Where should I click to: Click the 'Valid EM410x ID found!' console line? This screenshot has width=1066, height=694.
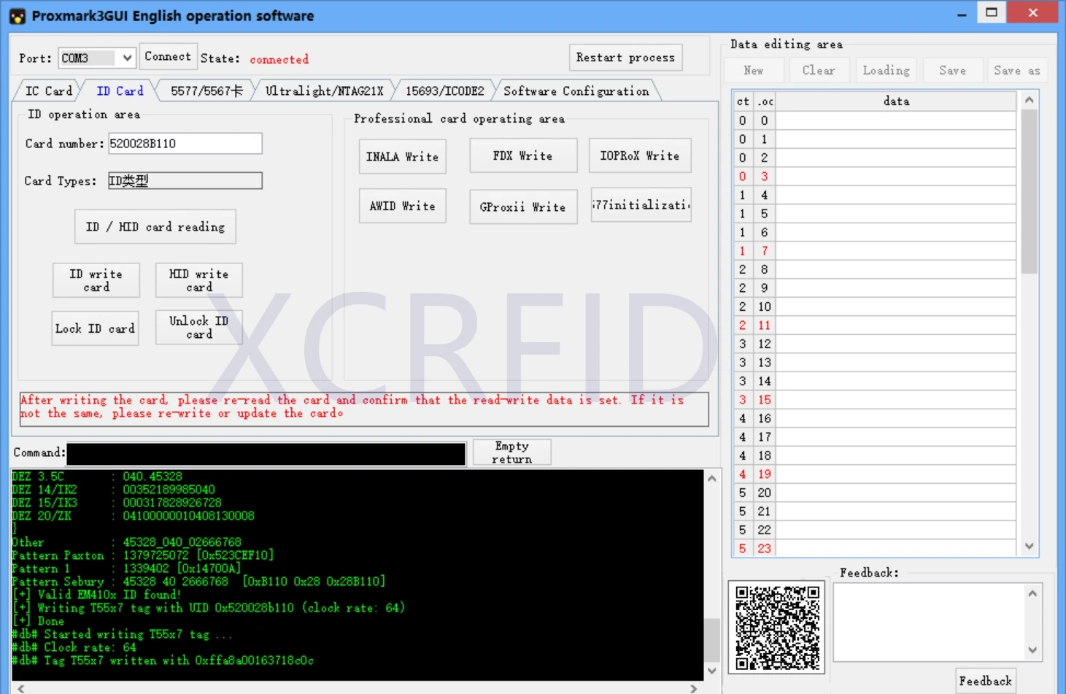tap(97, 595)
